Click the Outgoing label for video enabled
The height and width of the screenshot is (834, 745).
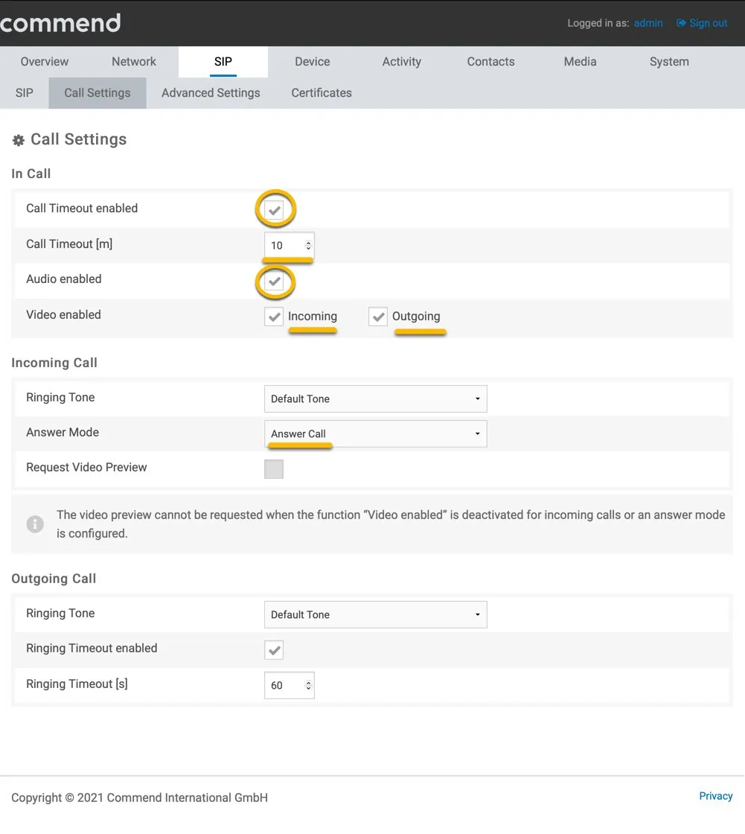416,316
